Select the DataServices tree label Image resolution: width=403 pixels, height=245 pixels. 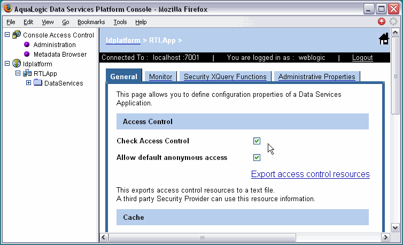(x=64, y=83)
